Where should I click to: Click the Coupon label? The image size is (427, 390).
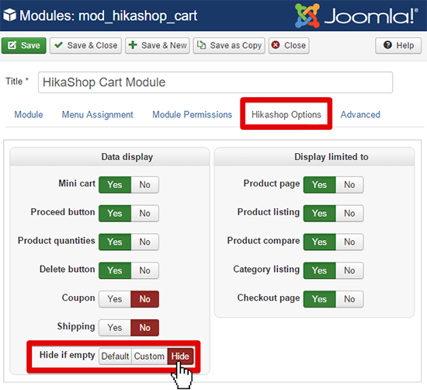[78, 298]
